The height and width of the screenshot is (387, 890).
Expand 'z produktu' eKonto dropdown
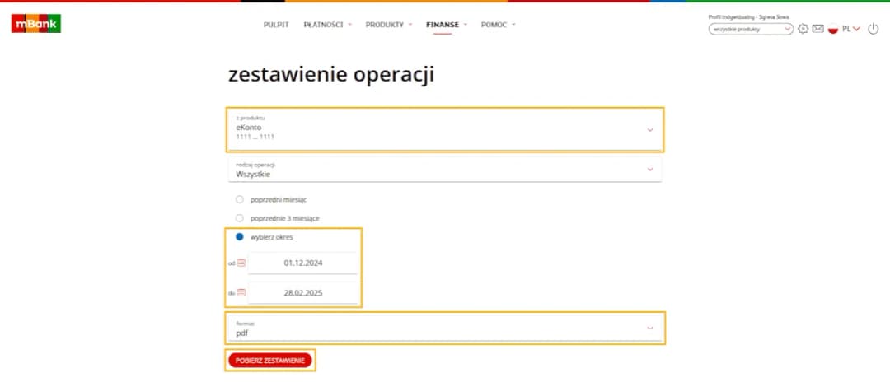[x=445, y=130]
